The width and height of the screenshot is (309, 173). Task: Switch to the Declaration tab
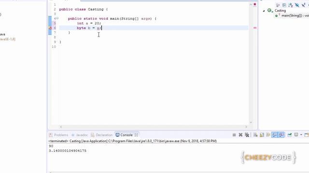(102, 135)
